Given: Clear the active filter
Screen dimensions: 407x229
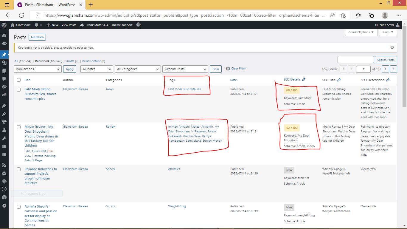Looking at the screenshot, I should (236, 69).
